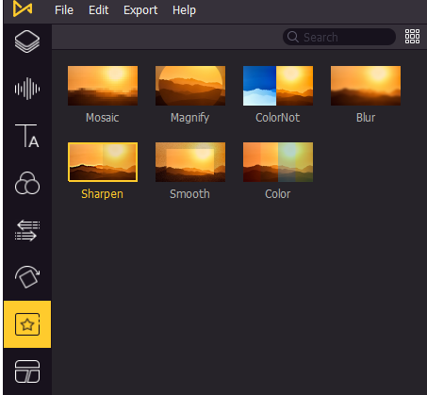Click the Search input field
This screenshot has height=395, width=427.
click(x=339, y=37)
